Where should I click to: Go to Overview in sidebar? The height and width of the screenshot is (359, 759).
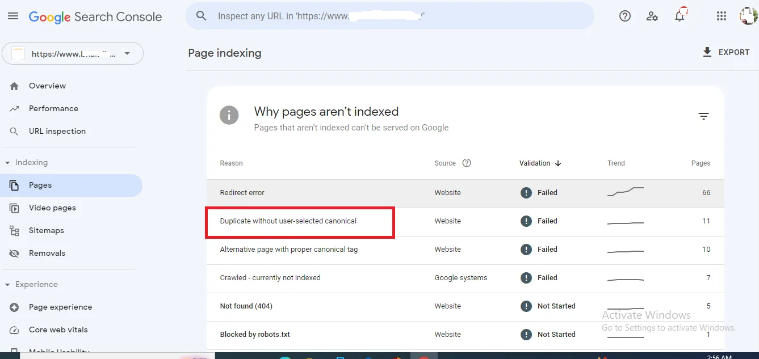71,86
